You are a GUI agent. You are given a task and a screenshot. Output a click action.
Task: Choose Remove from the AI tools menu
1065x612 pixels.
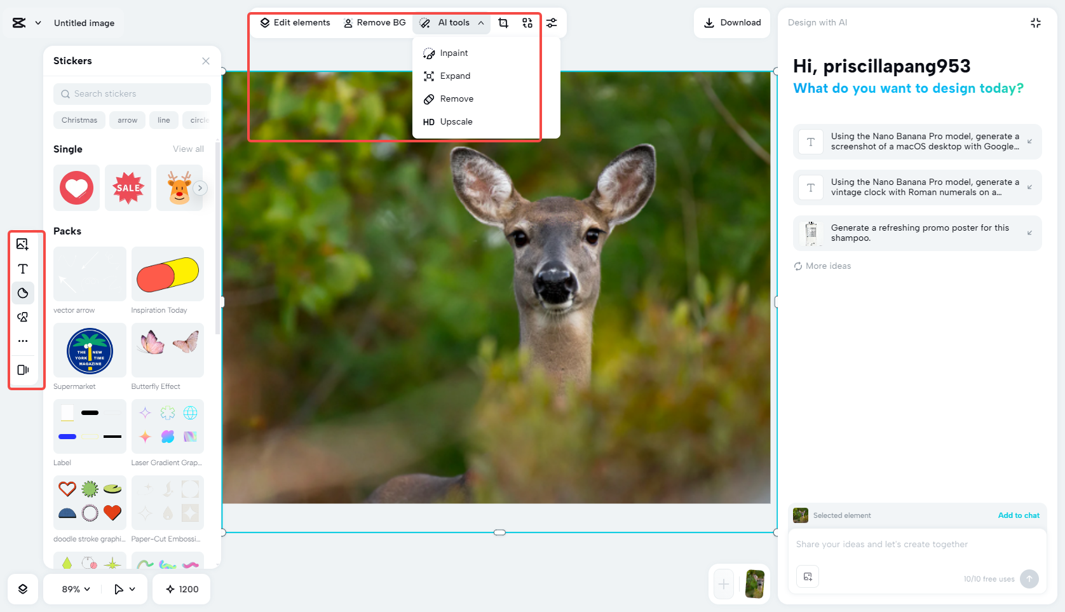pyautogui.click(x=456, y=99)
